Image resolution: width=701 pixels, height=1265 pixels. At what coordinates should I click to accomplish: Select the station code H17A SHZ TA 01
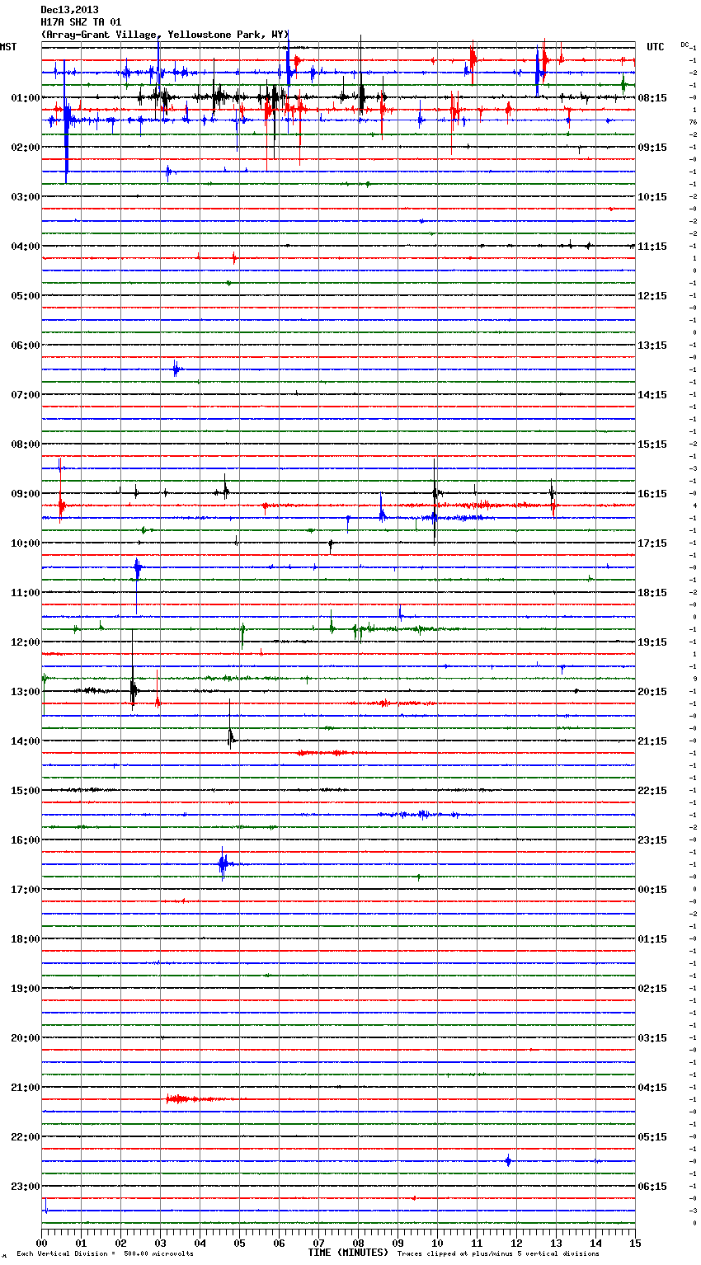click(x=81, y=22)
